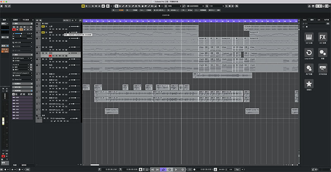Viewport: 331px width, 172px height.
Task: Click the Play transport button
Action: pos(176,170)
